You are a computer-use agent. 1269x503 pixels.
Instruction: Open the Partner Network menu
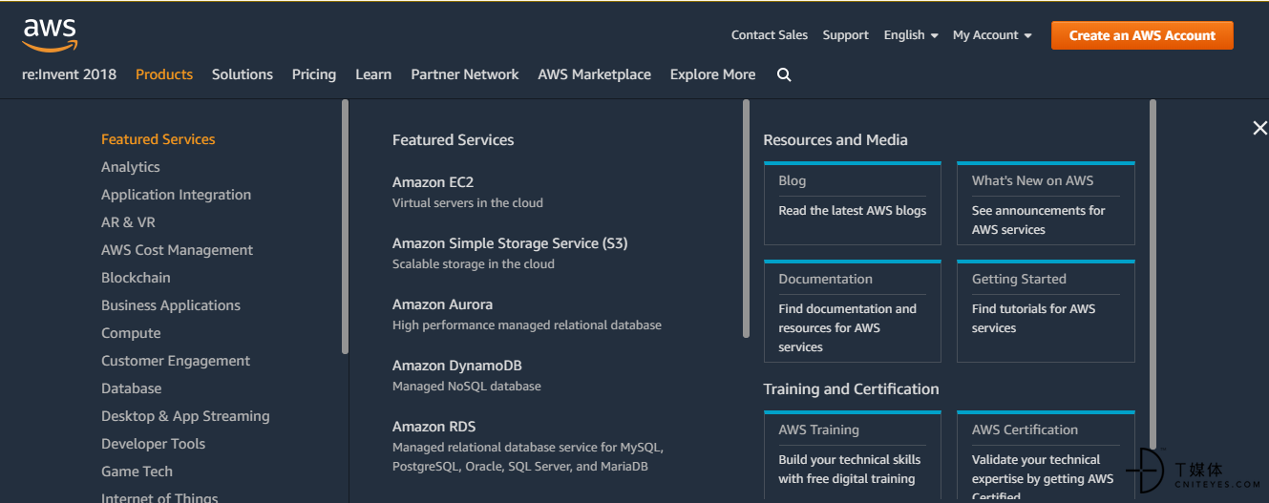[465, 74]
